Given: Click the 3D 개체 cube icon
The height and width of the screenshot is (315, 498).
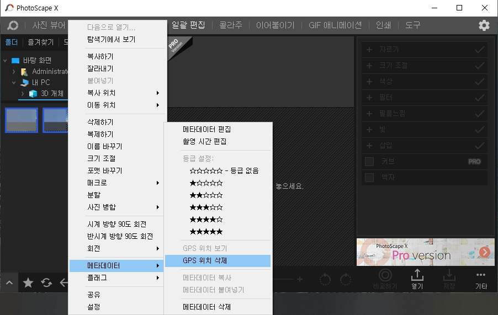Looking at the screenshot, I should coord(33,94).
